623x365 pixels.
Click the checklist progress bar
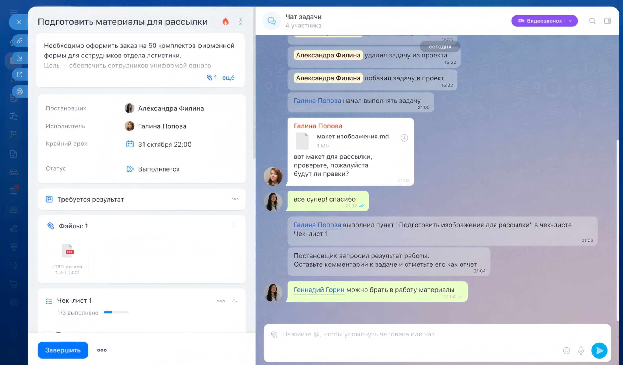[116, 312]
